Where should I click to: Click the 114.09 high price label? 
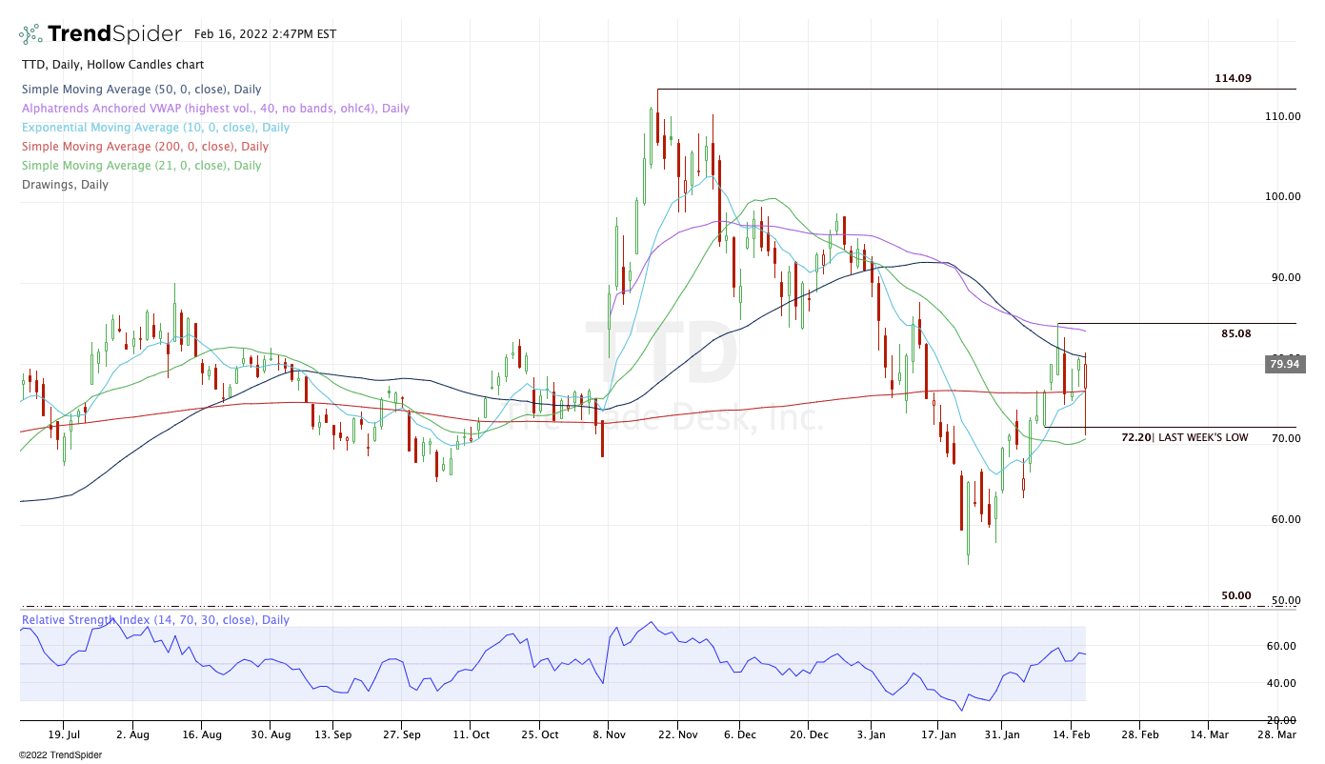point(1233,78)
